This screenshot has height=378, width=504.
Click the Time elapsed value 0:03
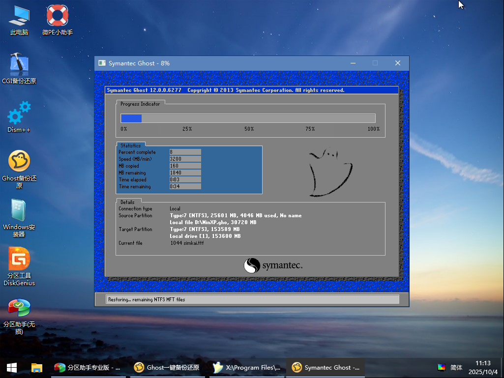185,179
